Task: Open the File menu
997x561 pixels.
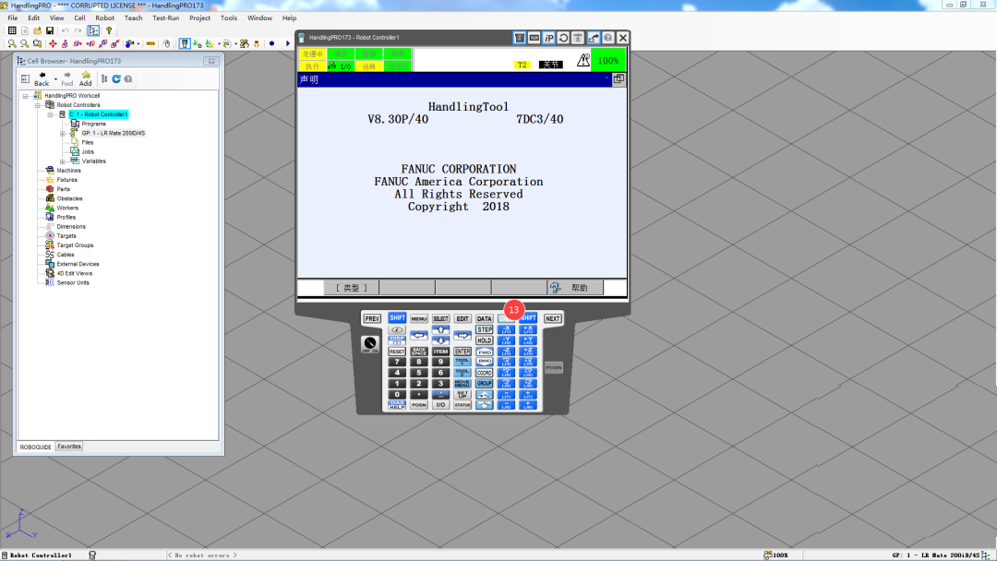Action: click(x=13, y=18)
